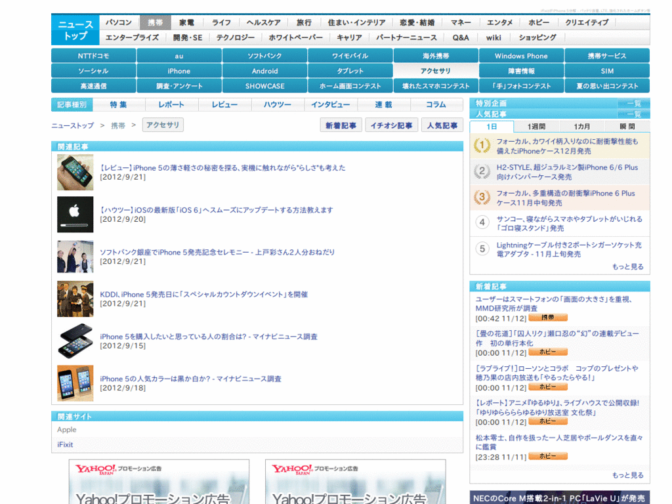Viewport: 672px width, 504px height.
Task: Filter articles by インタビュー type
Action: [331, 104]
